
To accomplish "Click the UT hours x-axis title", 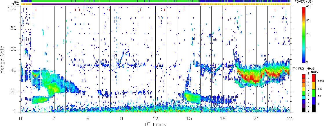I will coord(155,124).
